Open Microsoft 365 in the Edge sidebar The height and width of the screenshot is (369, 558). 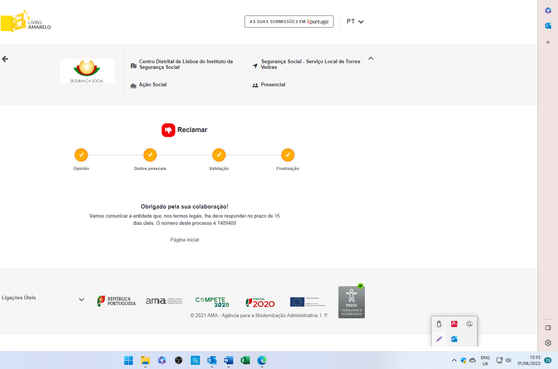(x=548, y=11)
